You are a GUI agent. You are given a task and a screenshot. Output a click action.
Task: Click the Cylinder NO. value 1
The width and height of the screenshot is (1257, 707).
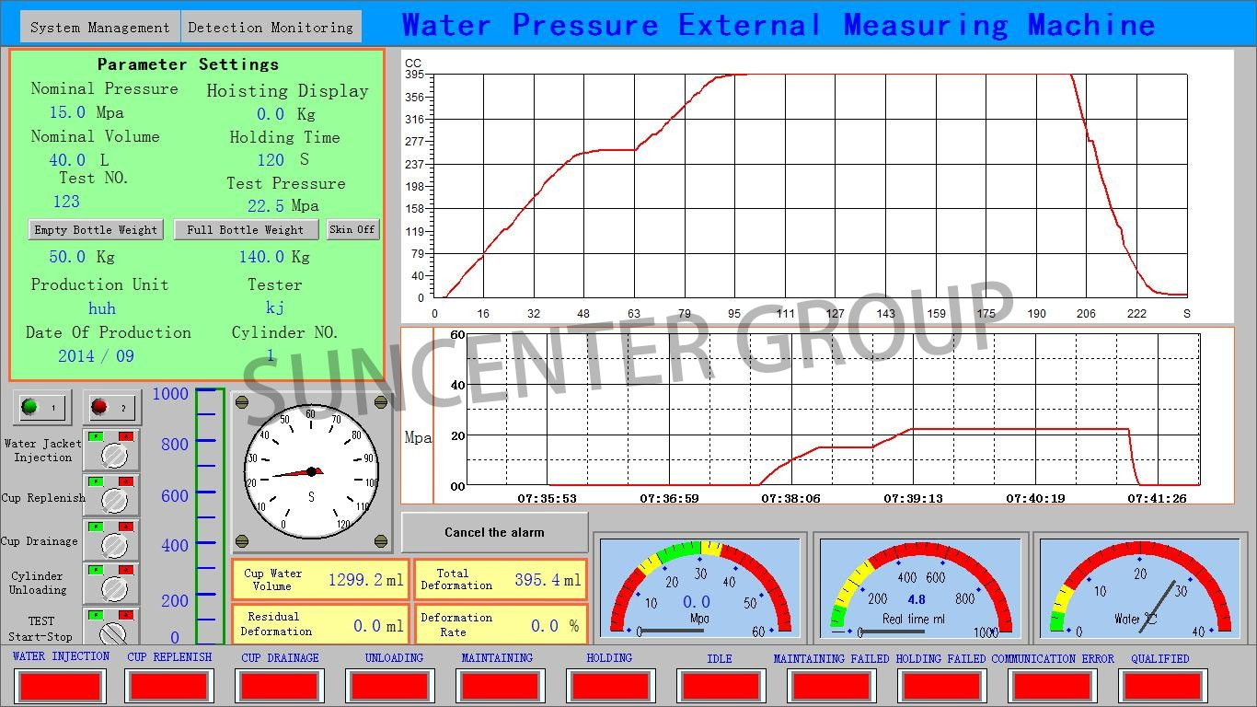(x=271, y=355)
